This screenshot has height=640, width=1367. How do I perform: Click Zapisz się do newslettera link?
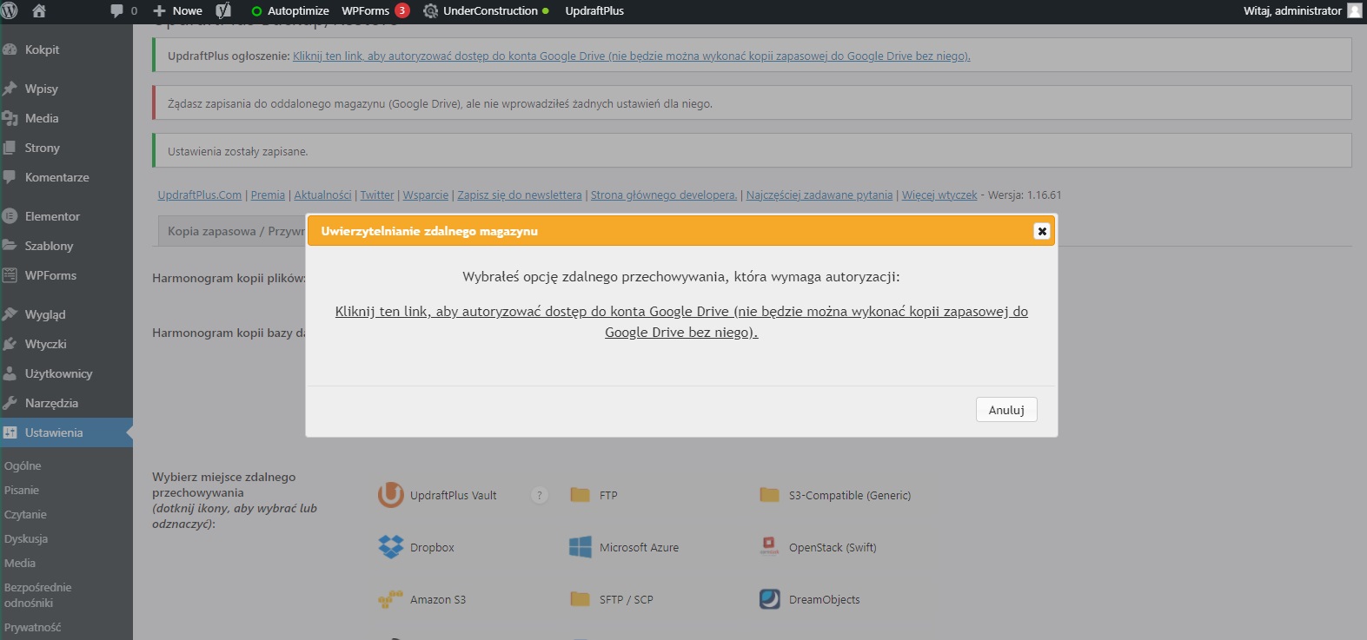pos(520,195)
